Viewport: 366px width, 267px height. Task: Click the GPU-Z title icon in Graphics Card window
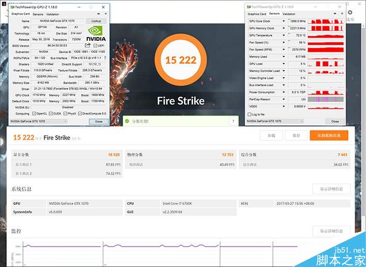(x=13, y=7)
